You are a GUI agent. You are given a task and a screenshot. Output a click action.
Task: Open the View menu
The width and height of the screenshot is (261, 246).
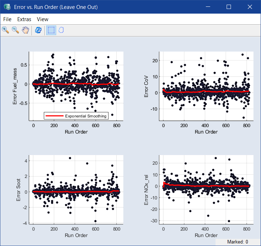pyautogui.click(x=43, y=19)
